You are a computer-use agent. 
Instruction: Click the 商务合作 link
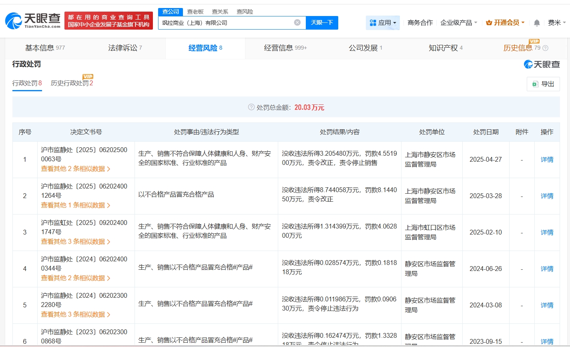pos(420,23)
